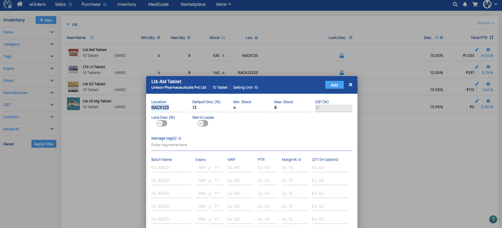Click the tag name input
Image resolution: width=502 pixels, height=228 pixels.
[252, 145]
